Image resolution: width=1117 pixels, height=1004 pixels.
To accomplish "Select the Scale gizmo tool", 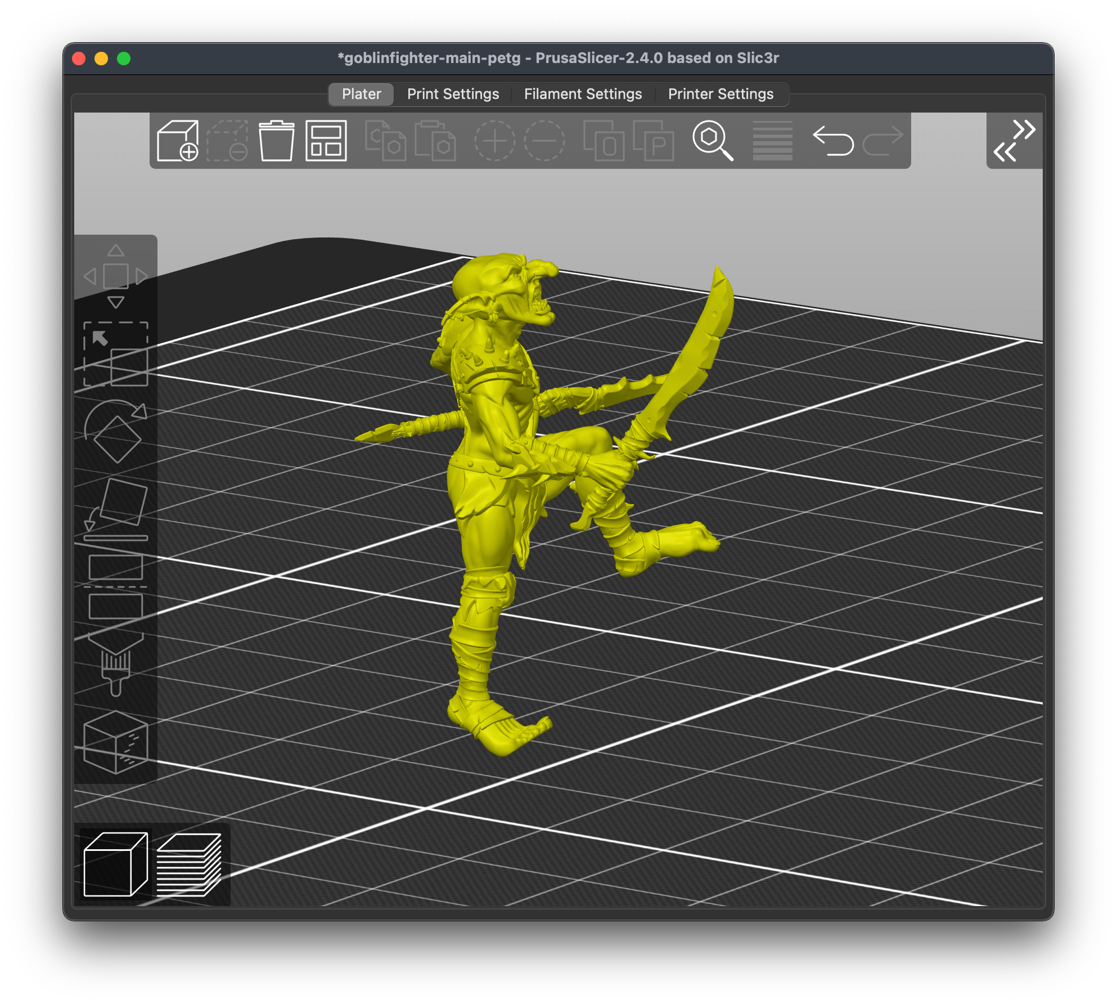I will point(116,355).
